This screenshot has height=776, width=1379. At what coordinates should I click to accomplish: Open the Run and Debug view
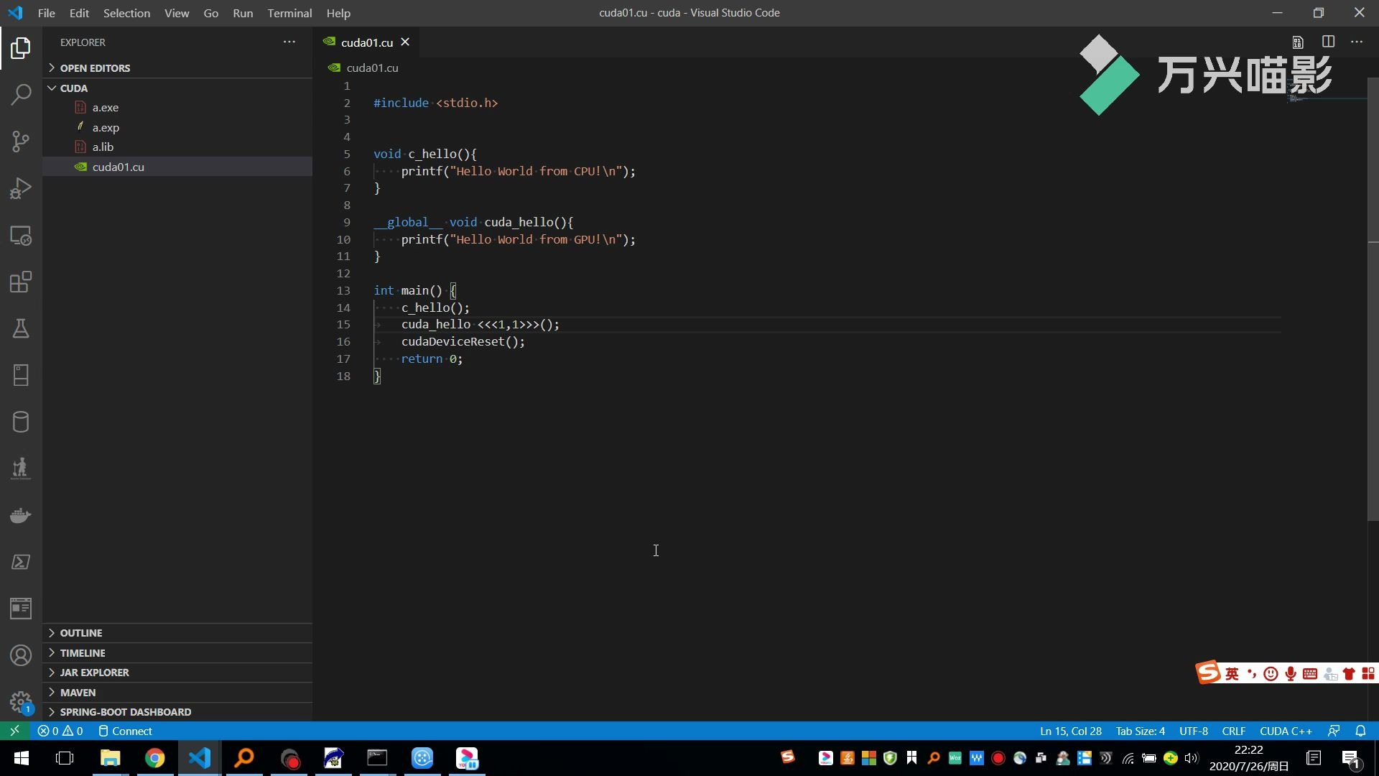21,188
